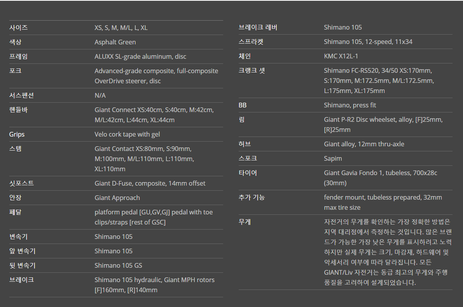This screenshot has width=463, height=307.
Task: Click the Giant P-R2 Disc wheelset text
Action: point(383,125)
